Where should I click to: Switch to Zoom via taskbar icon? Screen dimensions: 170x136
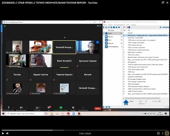click(74, 114)
